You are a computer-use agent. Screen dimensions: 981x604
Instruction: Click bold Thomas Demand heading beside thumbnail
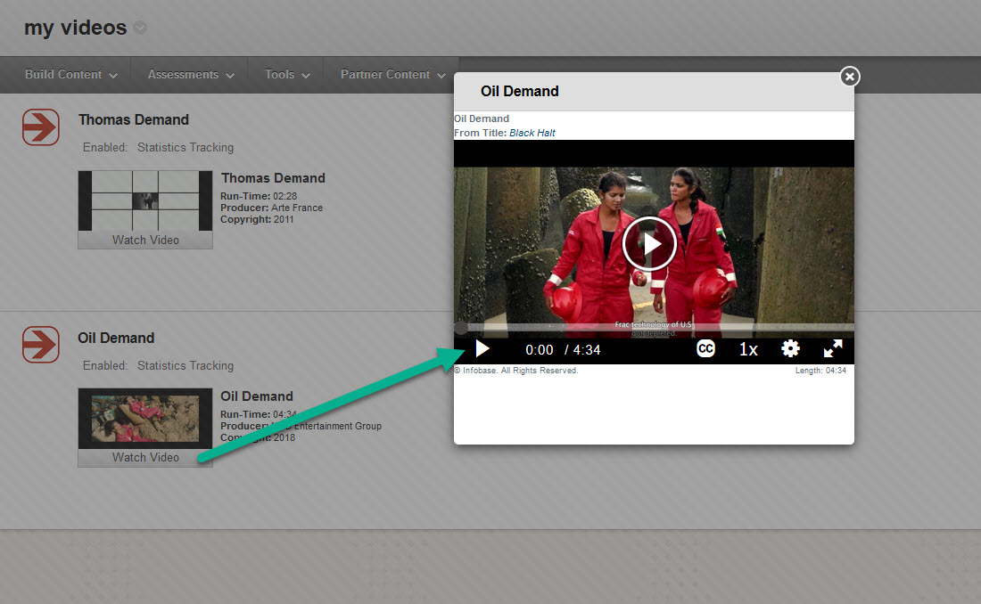tap(273, 178)
